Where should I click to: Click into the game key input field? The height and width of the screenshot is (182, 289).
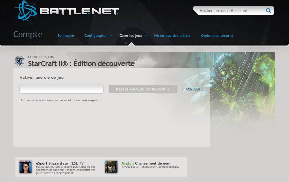coord(61,89)
